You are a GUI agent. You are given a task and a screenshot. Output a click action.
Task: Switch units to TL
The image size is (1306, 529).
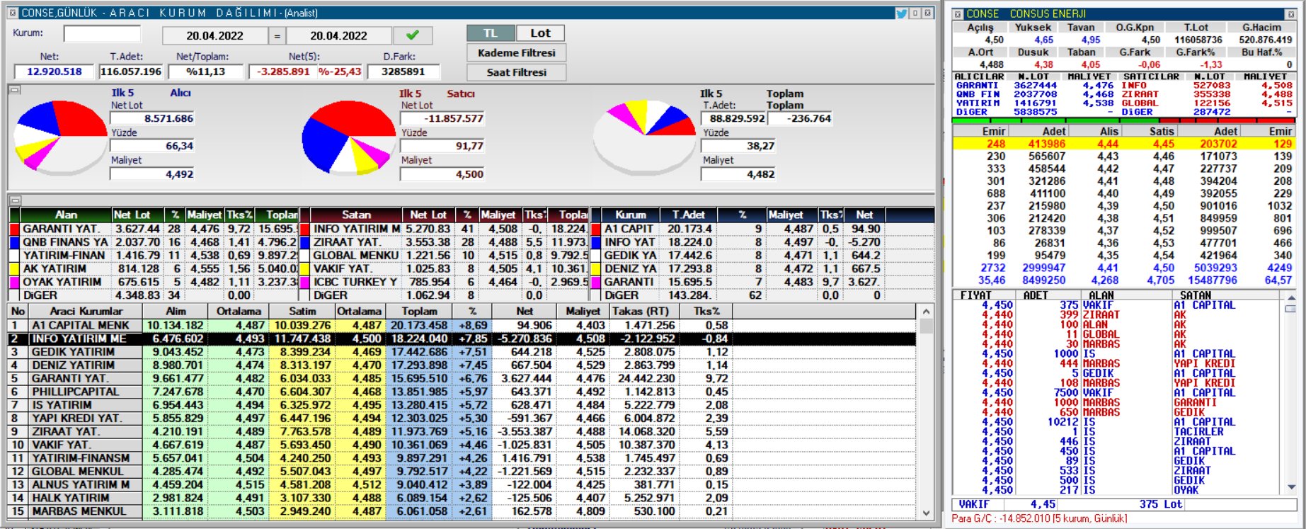(491, 33)
